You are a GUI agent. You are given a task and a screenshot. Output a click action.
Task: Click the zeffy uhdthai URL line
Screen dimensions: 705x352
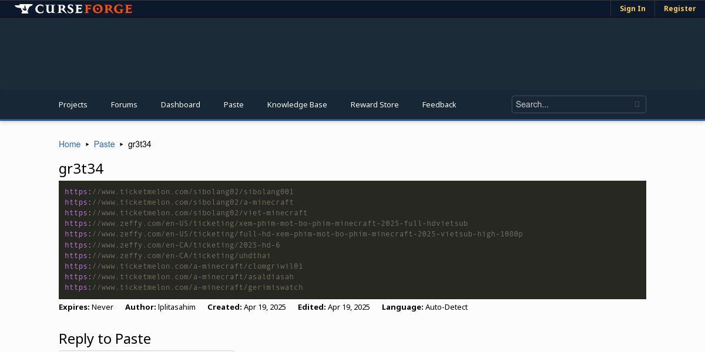[x=167, y=256]
